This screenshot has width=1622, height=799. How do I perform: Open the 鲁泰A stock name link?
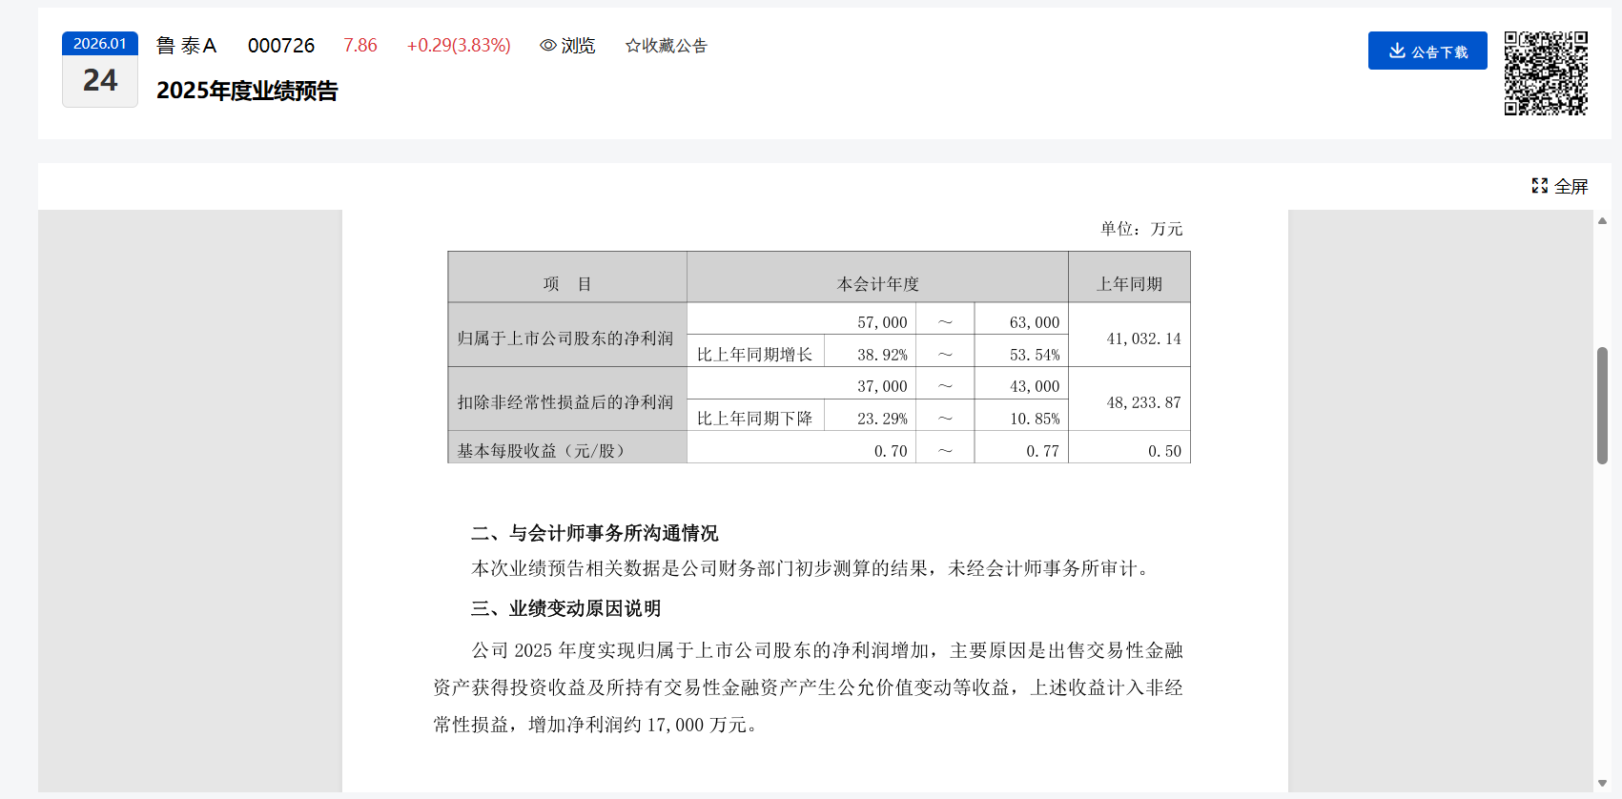[187, 46]
